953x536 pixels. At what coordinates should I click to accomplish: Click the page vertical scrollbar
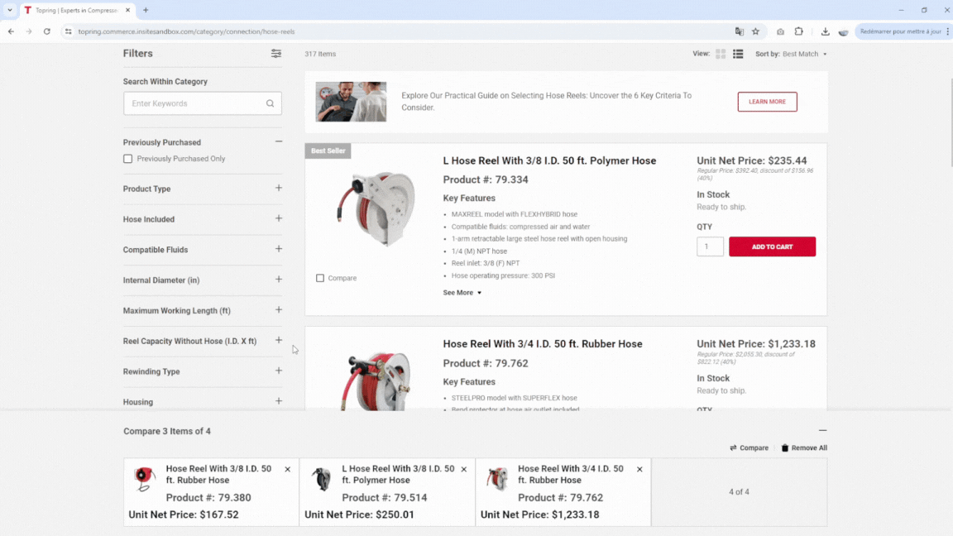(950, 122)
